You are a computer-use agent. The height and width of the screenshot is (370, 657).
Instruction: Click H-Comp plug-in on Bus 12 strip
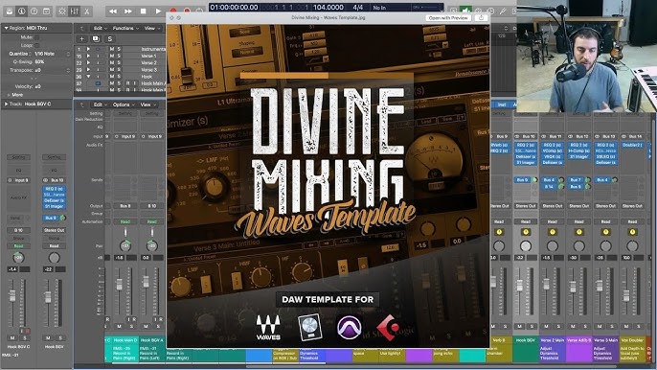click(579, 150)
